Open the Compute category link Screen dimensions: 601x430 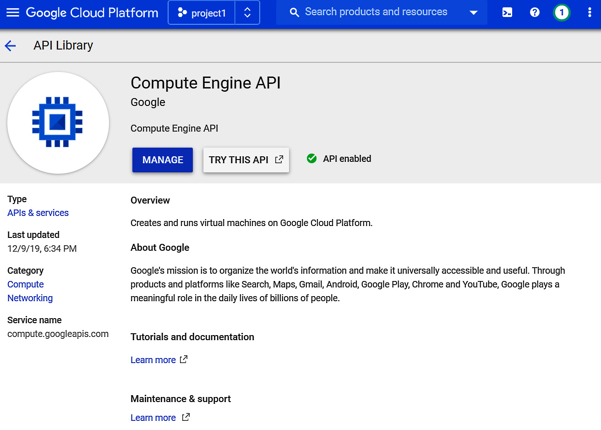click(x=26, y=284)
